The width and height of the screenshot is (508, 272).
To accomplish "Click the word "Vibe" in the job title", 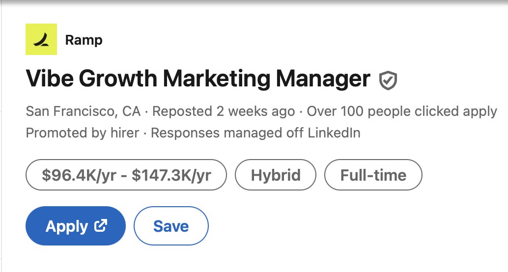I will coord(48,79).
